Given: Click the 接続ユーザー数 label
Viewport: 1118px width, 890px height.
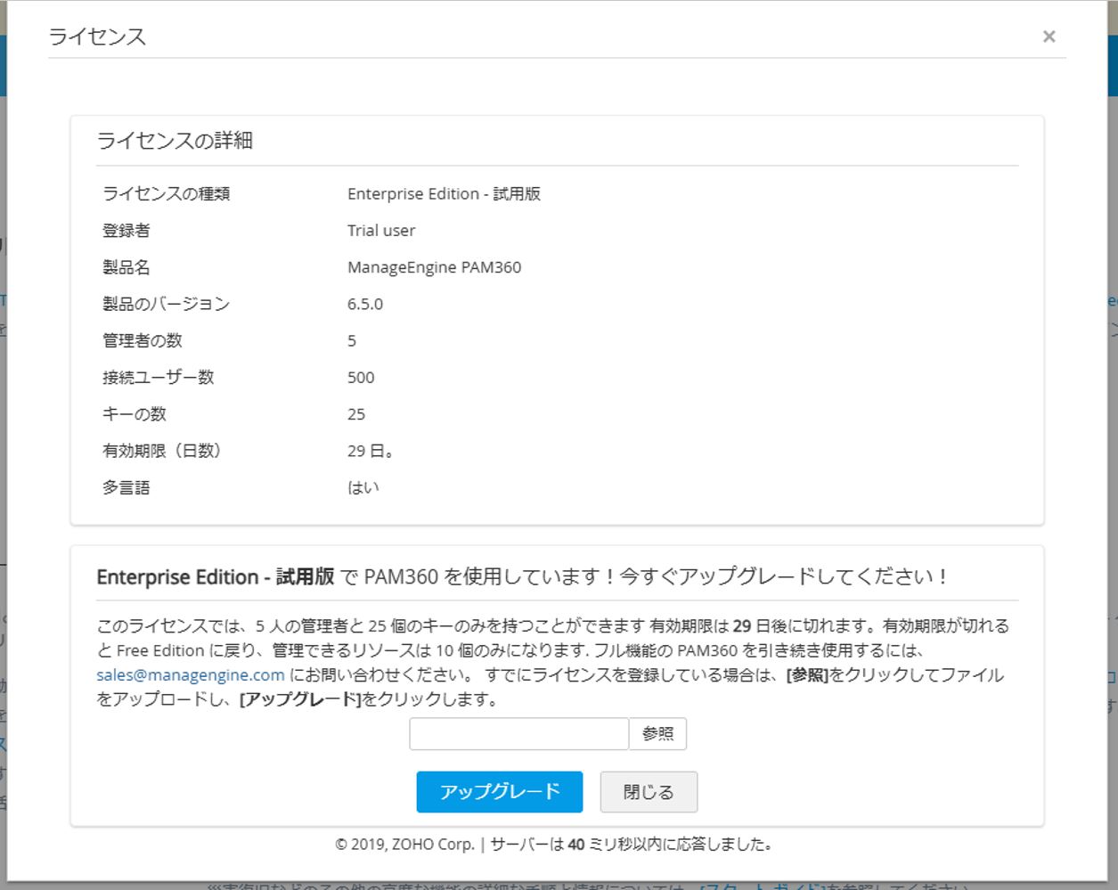Looking at the screenshot, I should (x=158, y=377).
